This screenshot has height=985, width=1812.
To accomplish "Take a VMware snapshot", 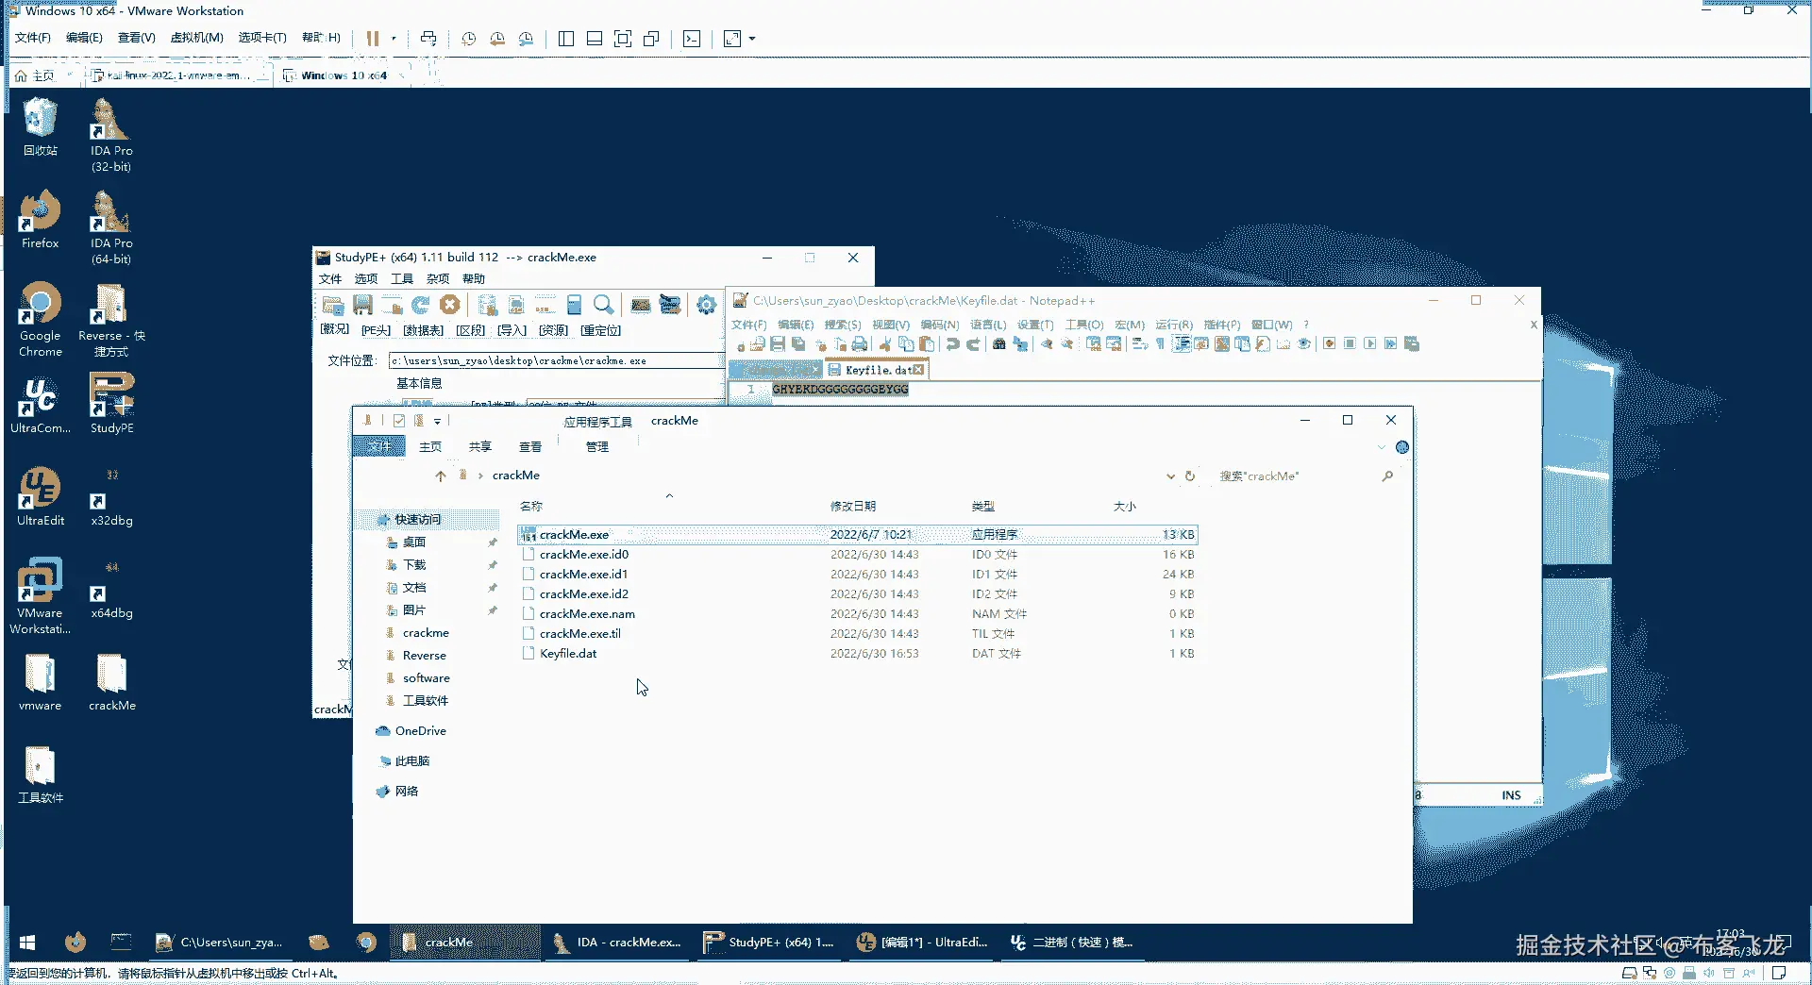I will click(x=469, y=39).
